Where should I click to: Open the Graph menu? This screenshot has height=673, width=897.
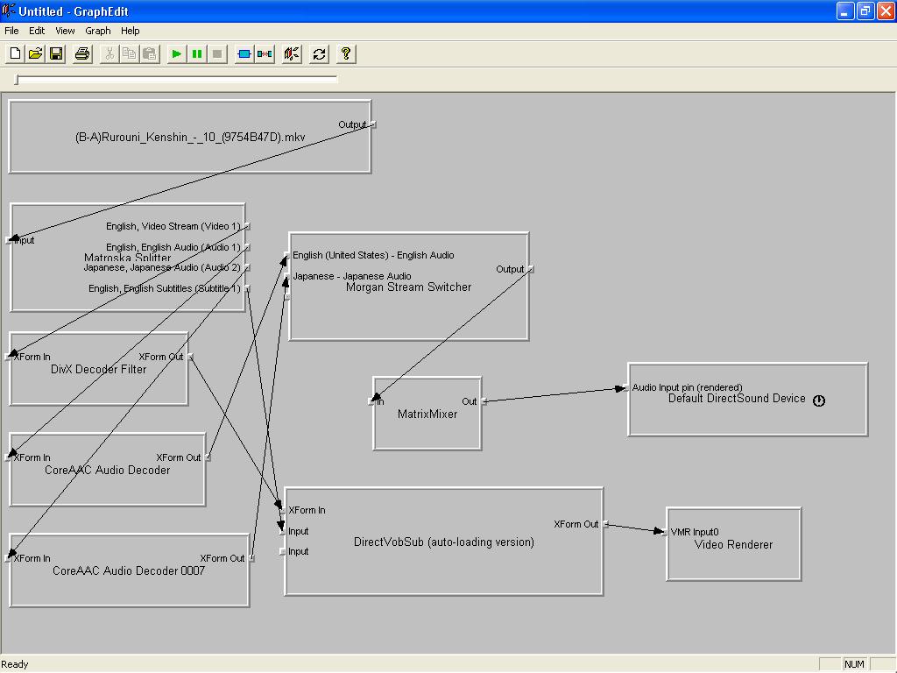pos(98,31)
